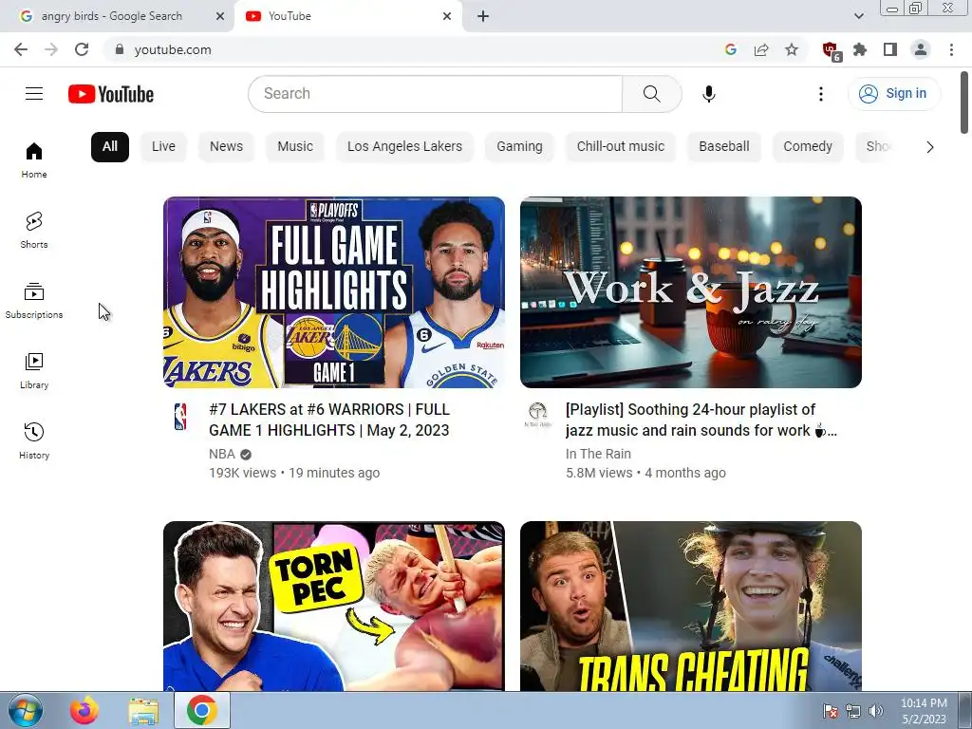Screen dimensions: 972x729
Task: Click the NBA channel avatar
Action: (180, 417)
